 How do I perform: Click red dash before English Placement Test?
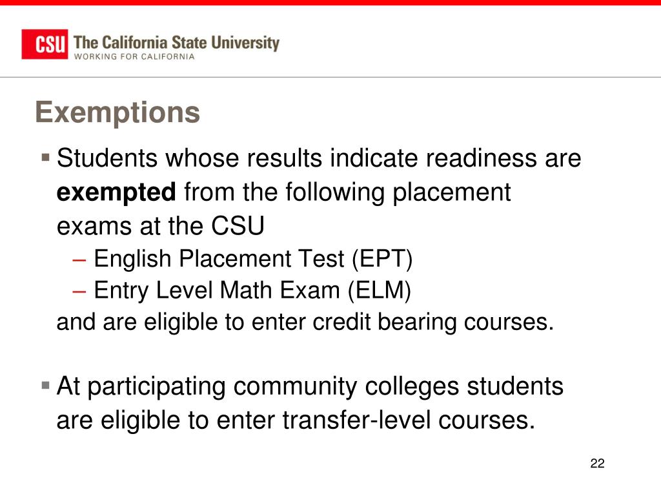pyautogui.click(x=79, y=260)
